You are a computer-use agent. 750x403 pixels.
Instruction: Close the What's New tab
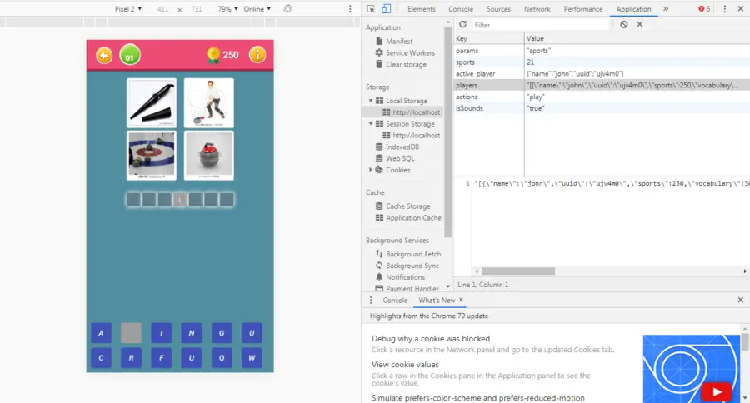461,300
